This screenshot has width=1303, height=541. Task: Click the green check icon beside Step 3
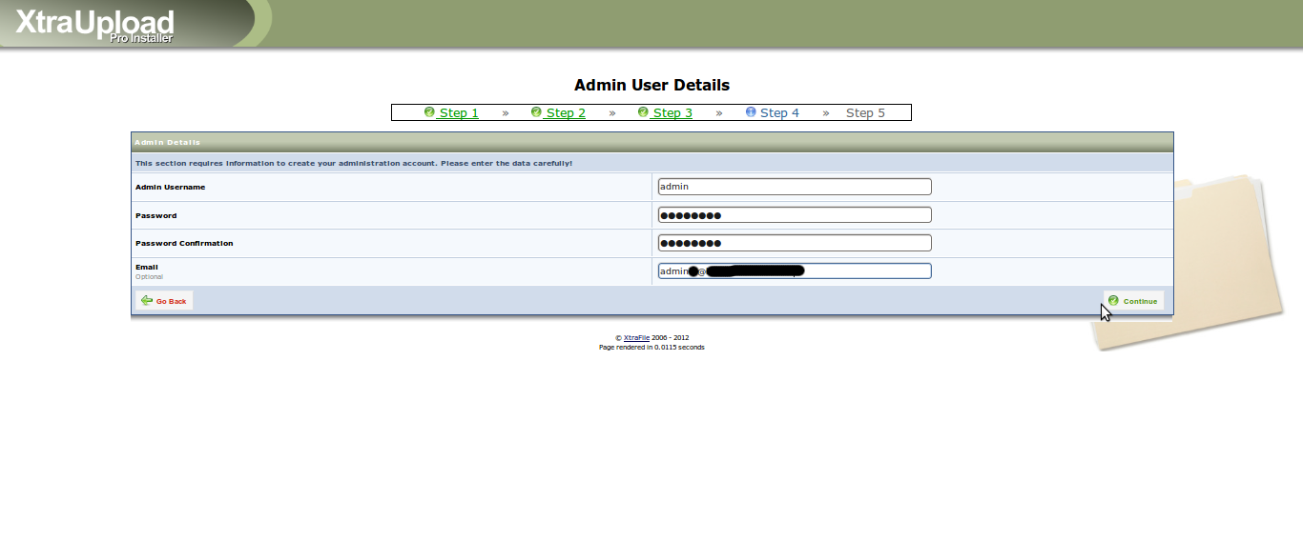643,112
